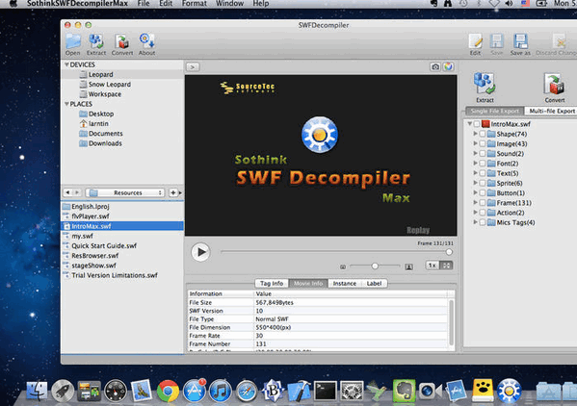
Task: Click the color wheel icon above preview
Action: pos(448,67)
